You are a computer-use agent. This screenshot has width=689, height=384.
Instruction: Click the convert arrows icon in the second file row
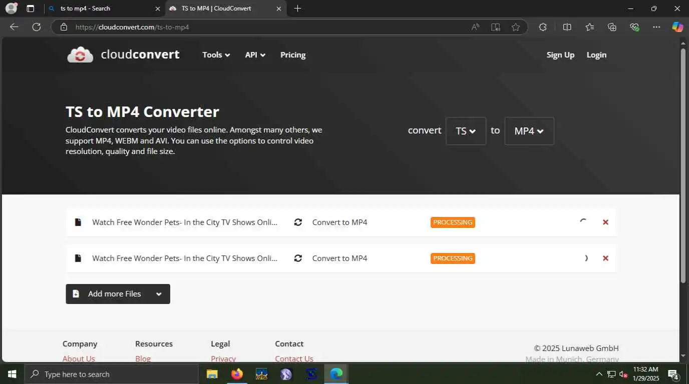tap(298, 258)
